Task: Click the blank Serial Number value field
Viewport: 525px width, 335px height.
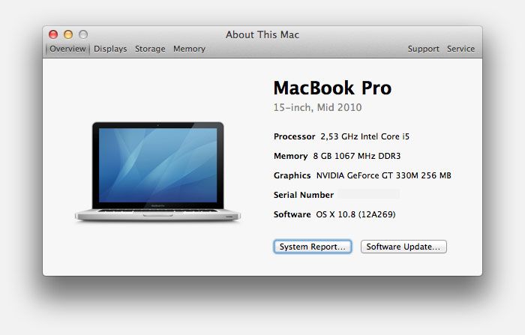Action: [369, 194]
